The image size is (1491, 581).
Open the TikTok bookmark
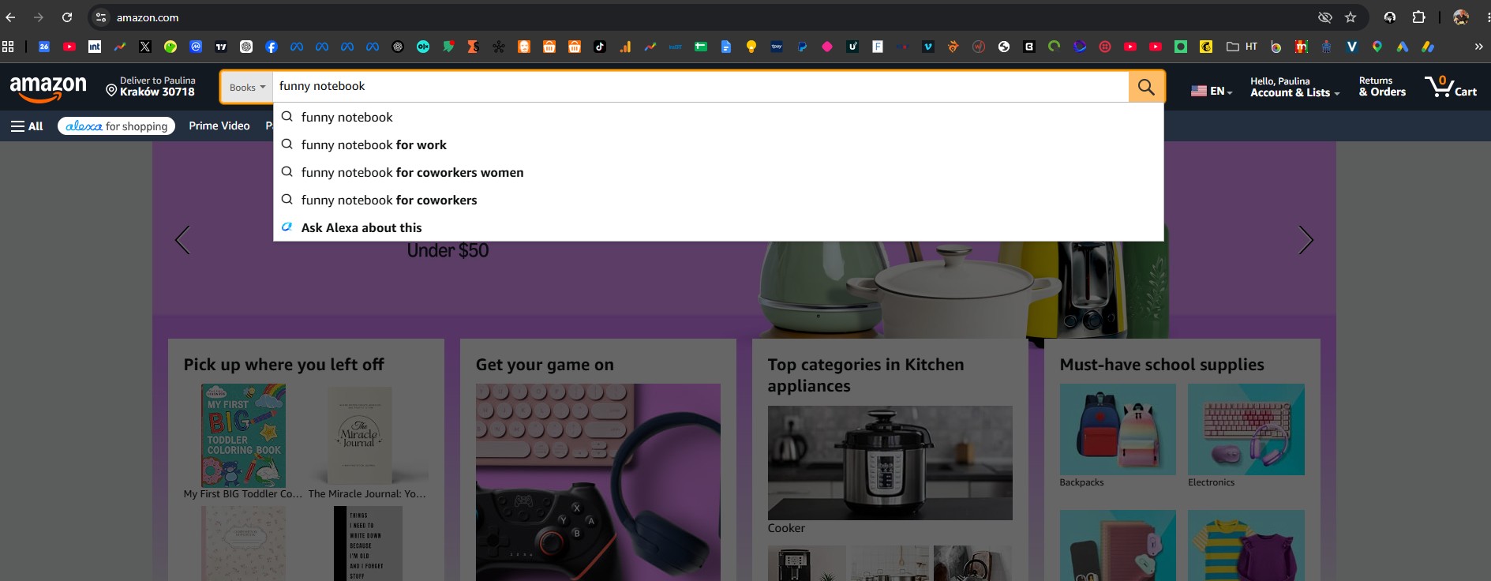tap(600, 47)
